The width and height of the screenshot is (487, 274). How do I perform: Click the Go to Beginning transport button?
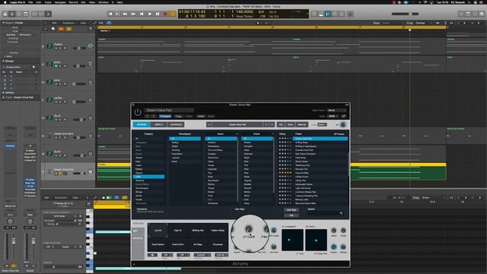coord(110,14)
